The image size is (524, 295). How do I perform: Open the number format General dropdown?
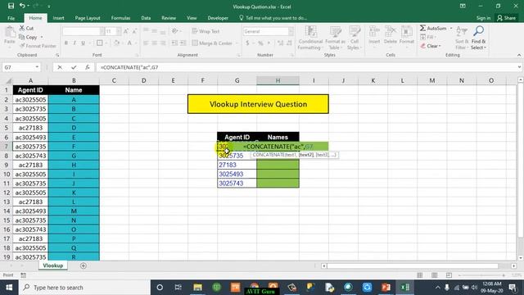[291, 31]
